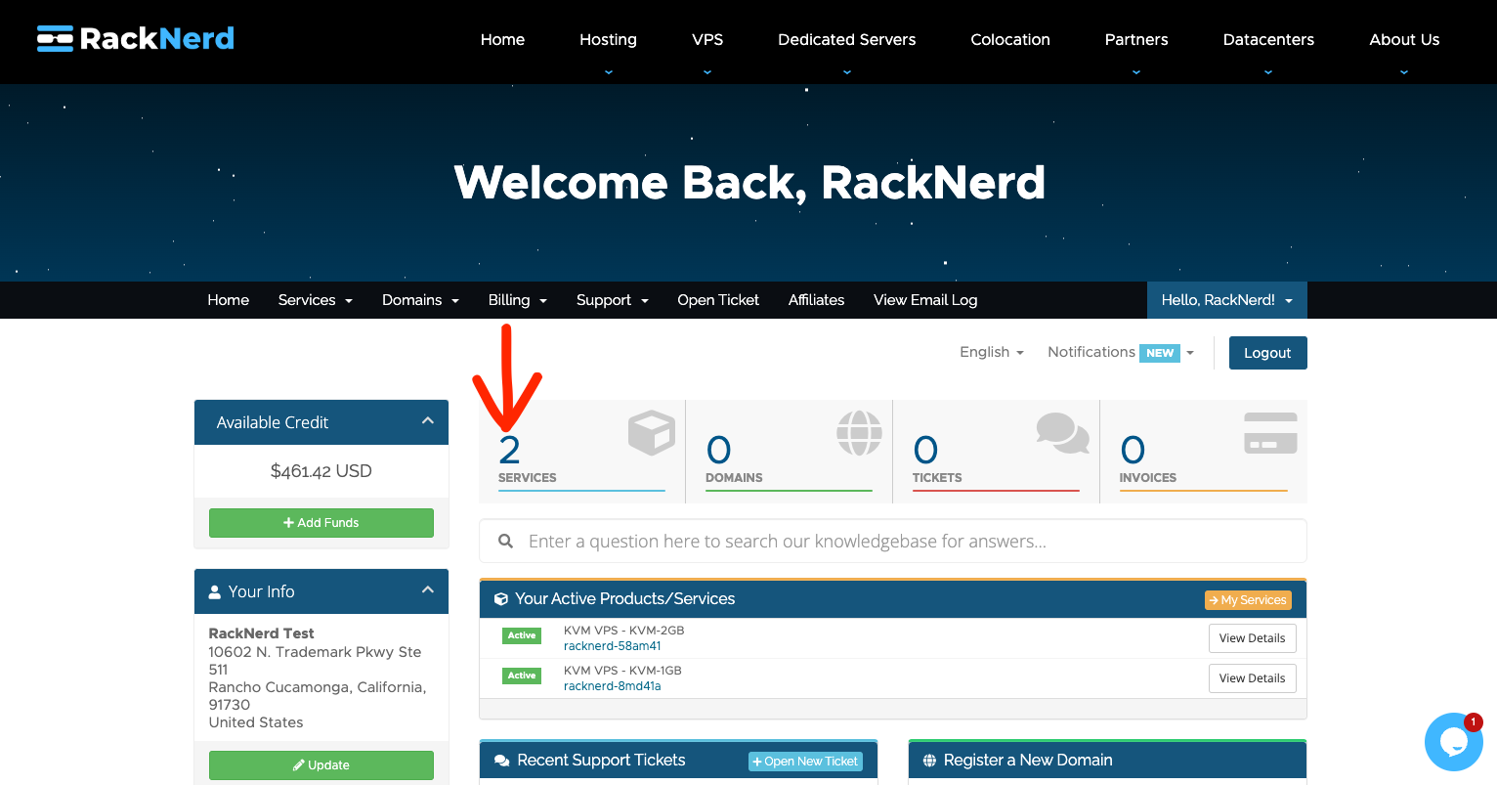Click the orange My Services button
This screenshot has width=1497, height=785.
[1248, 600]
